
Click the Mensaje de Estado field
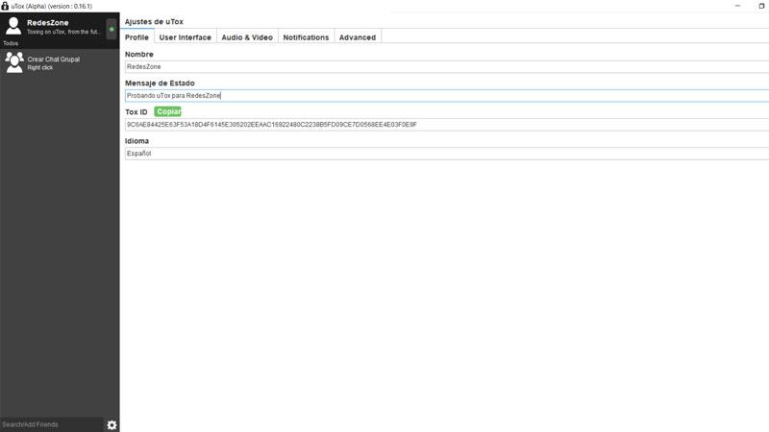[x=447, y=95]
